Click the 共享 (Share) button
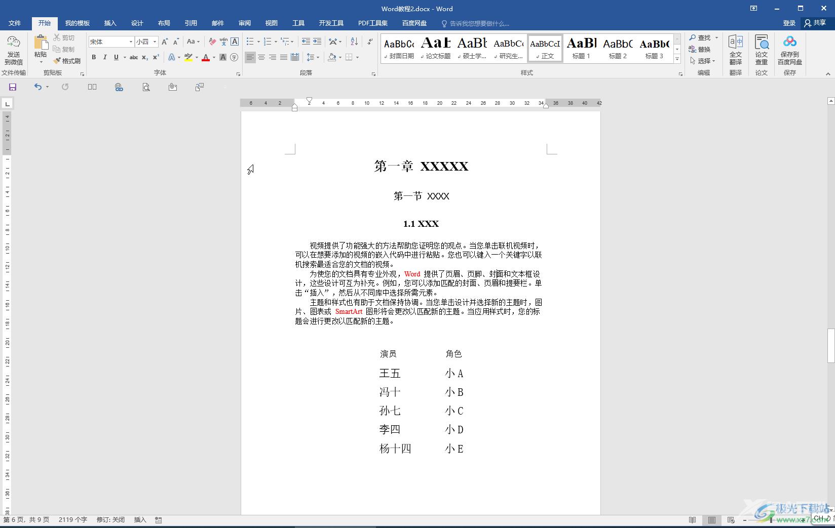Viewport: 835px width, 528px height. pos(815,23)
